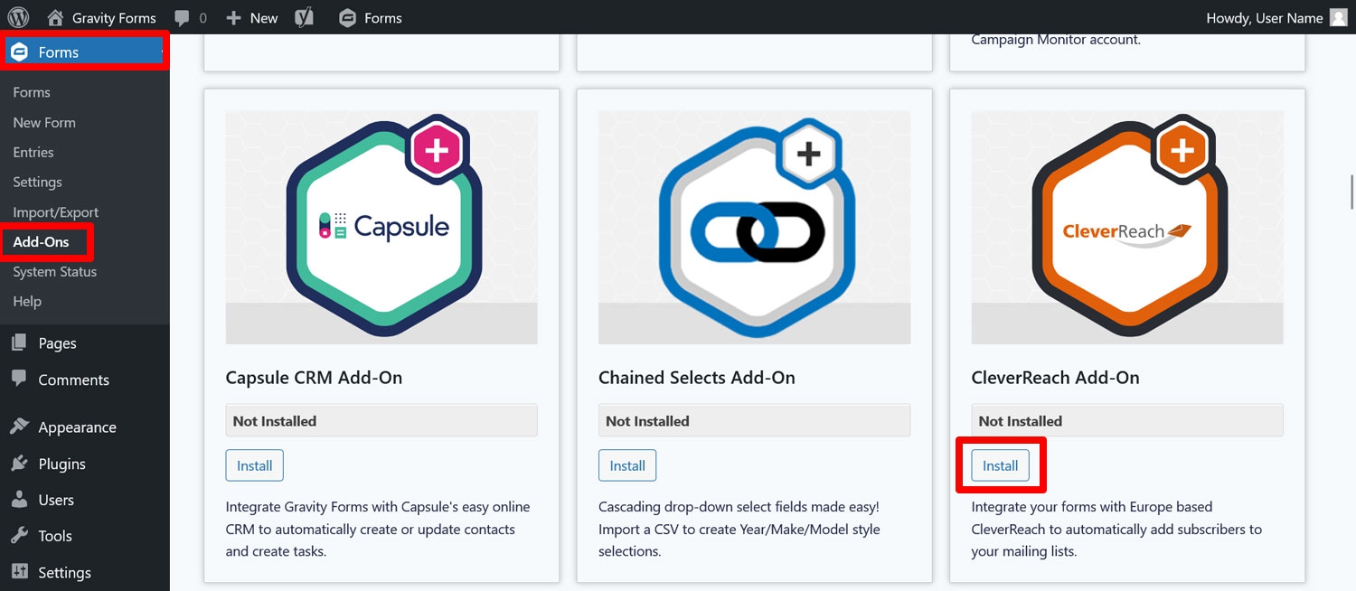Open Gravity Forms Settings submenu item
Viewport: 1356px width, 591px height.
37,182
